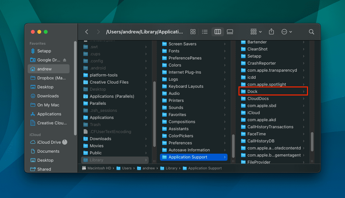Screen dimensions: 345x198
Task: Select column view mode
Action: [x=218, y=32]
